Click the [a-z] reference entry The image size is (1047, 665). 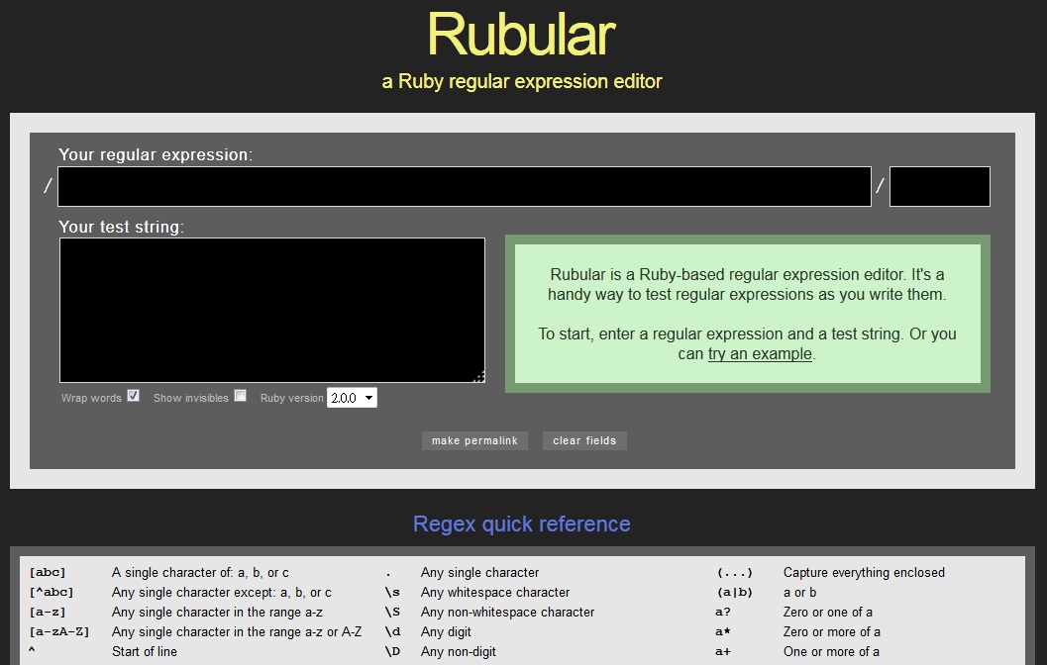tap(48, 613)
